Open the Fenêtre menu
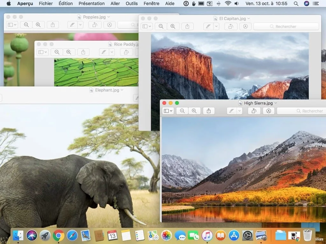The height and width of the screenshot is (244, 326). [151, 3]
